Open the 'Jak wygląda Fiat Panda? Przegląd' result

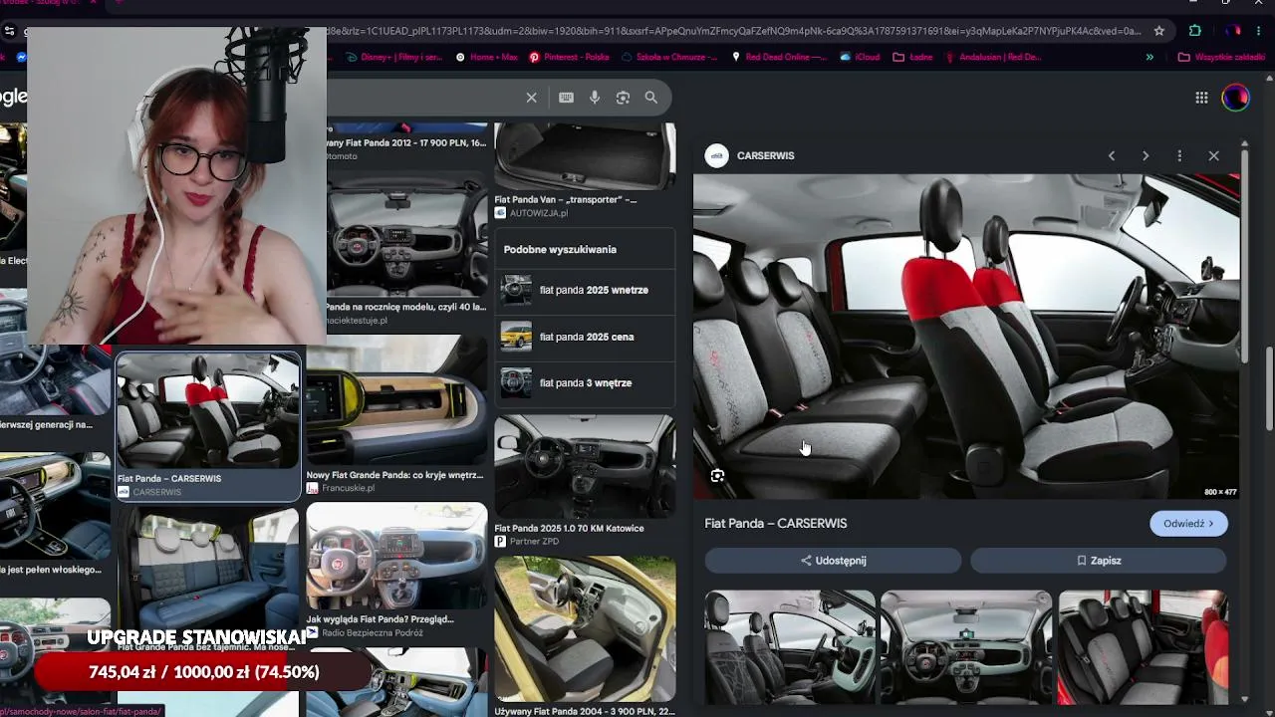[x=396, y=556]
